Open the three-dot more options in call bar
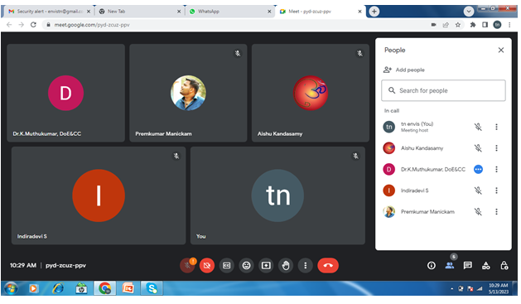This screenshot has height=304, width=521. pyautogui.click(x=306, y=266)
